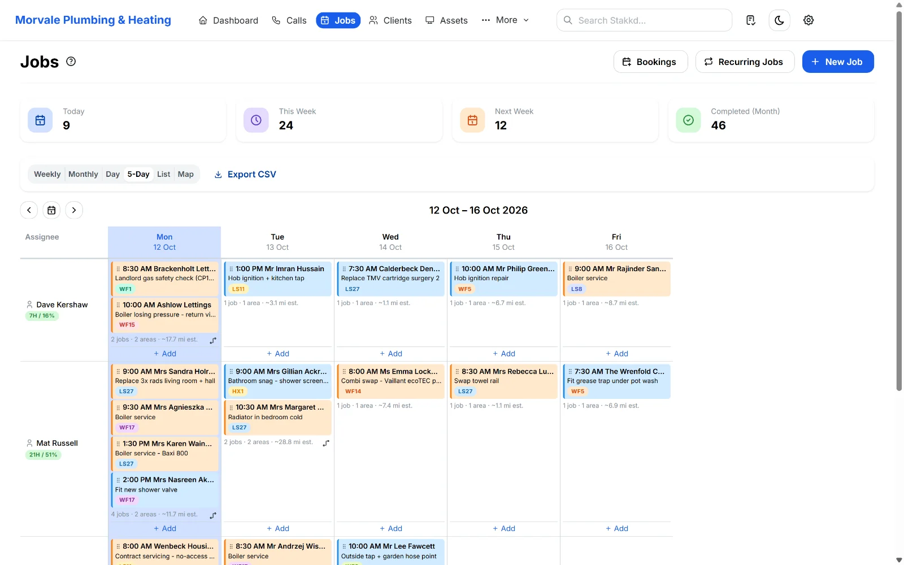Click drag handle on Wrenfold job card

click(x=570, y=372)
